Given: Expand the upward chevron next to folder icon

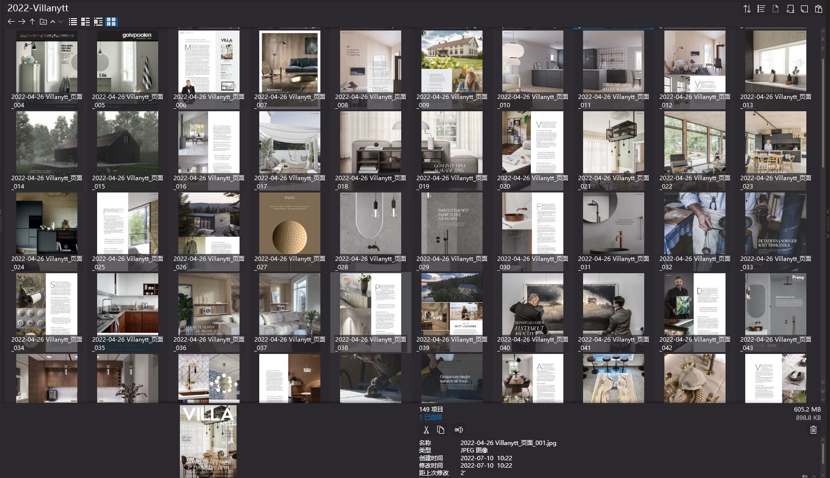Looking at the screenshot, I should (x=53, y=22).
